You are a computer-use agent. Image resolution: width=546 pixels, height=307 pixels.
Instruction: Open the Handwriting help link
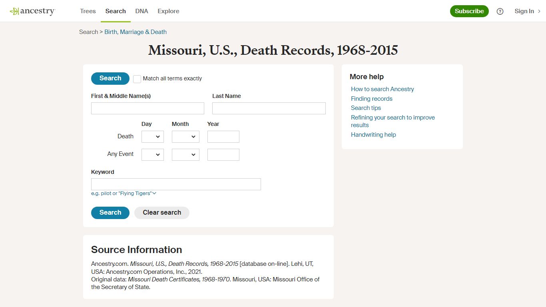coord(373,135)
